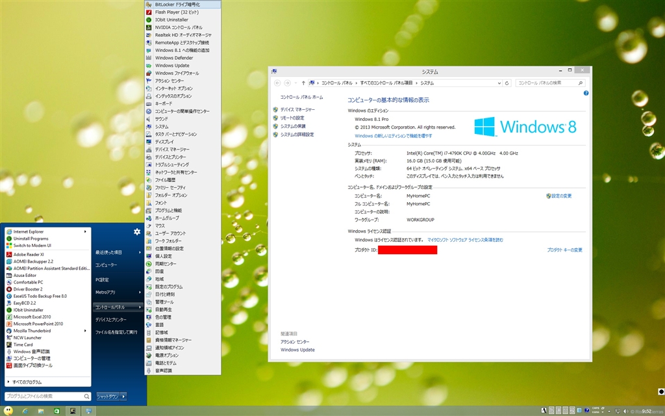
Task: Open the address bar history dropdown
Action: coord(499,83)
